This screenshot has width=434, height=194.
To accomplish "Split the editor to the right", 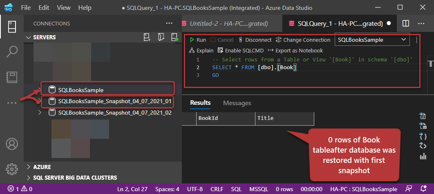I will pyautogui.click(x=406, y=24).
